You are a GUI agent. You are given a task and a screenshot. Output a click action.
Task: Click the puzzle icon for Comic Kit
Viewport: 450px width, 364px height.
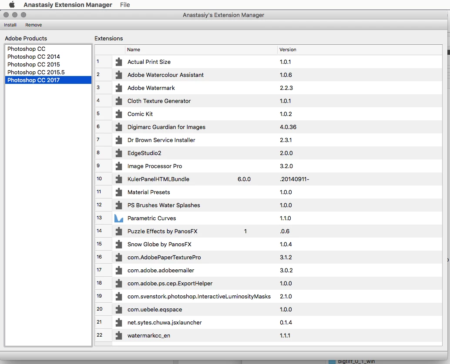[119, 114]
